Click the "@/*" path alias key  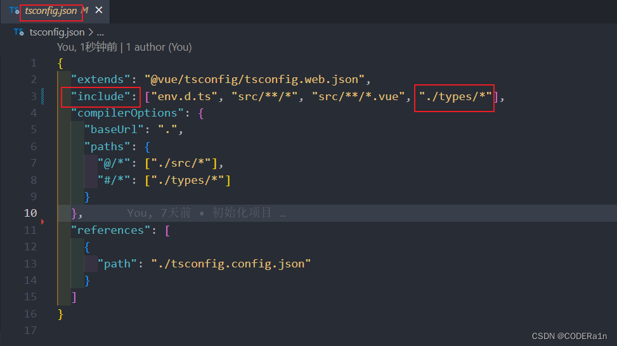point(114,163)
